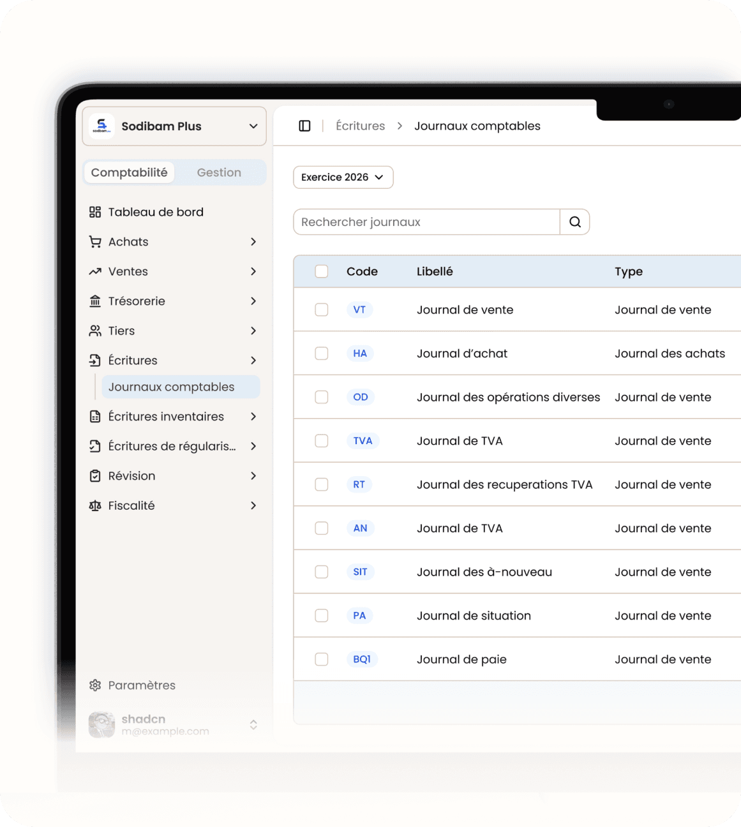
Task: Click the Trésorerie bank icon
Action: point(95,301)
